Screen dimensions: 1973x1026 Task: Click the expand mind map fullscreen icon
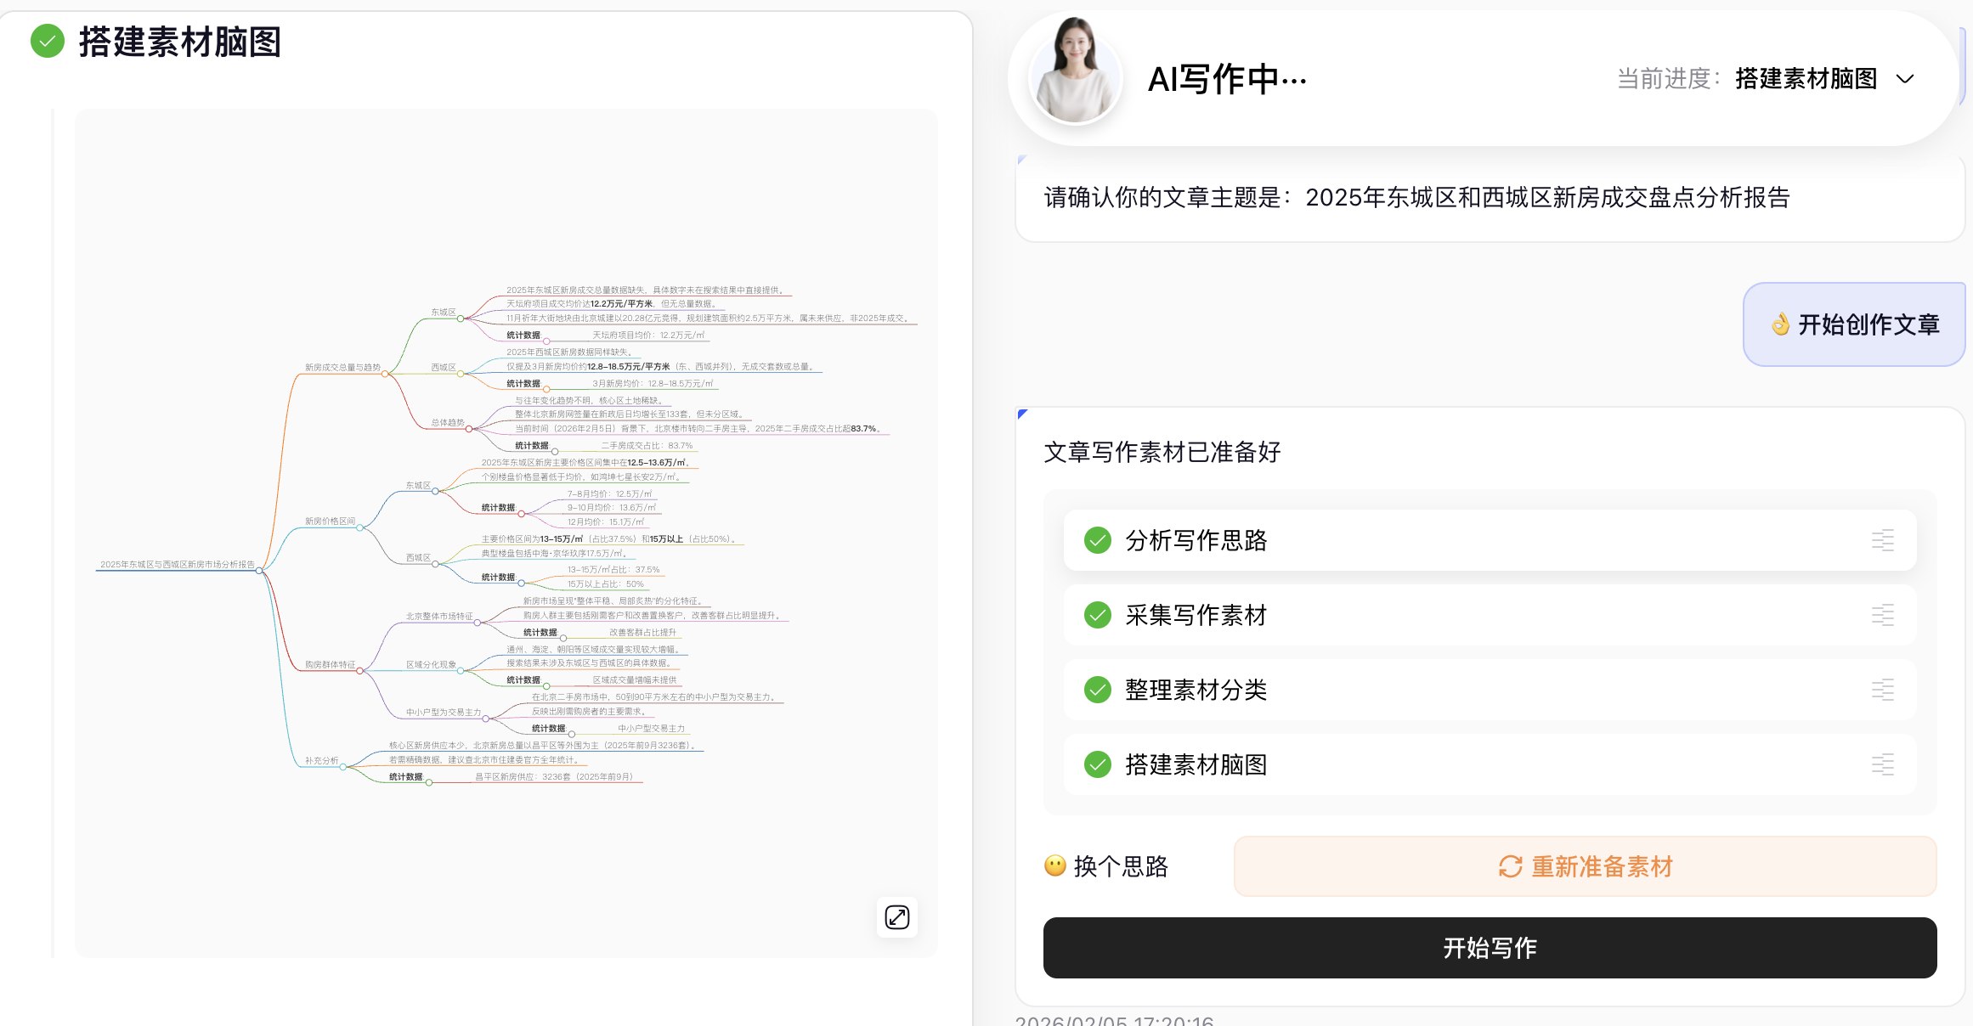pyautogui.click(x=897, y=917)
